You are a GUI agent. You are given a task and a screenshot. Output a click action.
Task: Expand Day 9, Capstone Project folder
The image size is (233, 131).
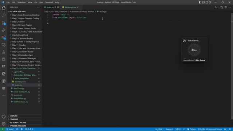click(25, 38)
